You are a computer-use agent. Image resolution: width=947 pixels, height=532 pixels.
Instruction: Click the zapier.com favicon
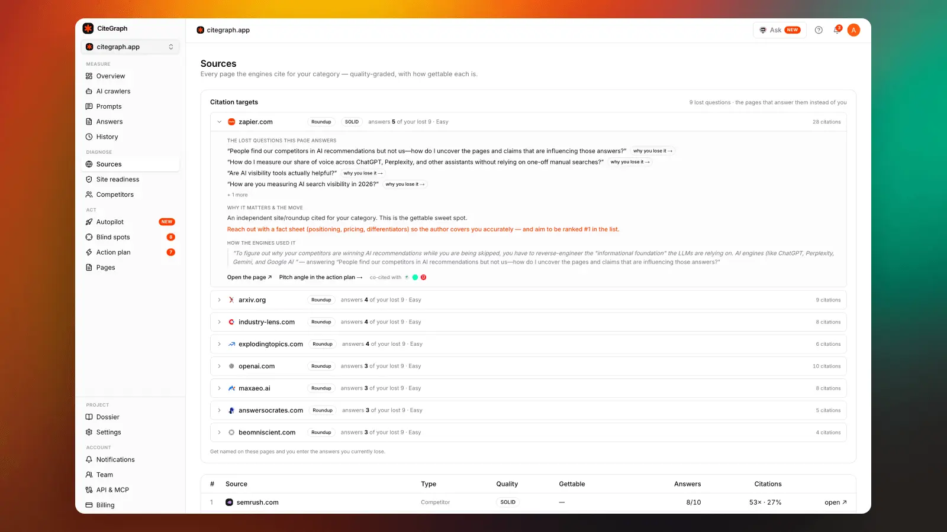click(x=231, y=122)
